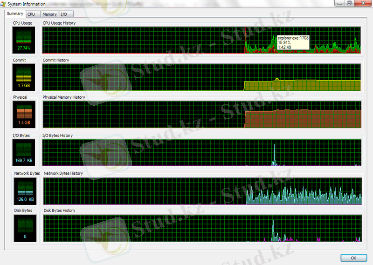Screen dimensions: 373x265
Task: Click the 'Disk Bytes History' label
Action: pyautogui.click(x=60, y=211)
